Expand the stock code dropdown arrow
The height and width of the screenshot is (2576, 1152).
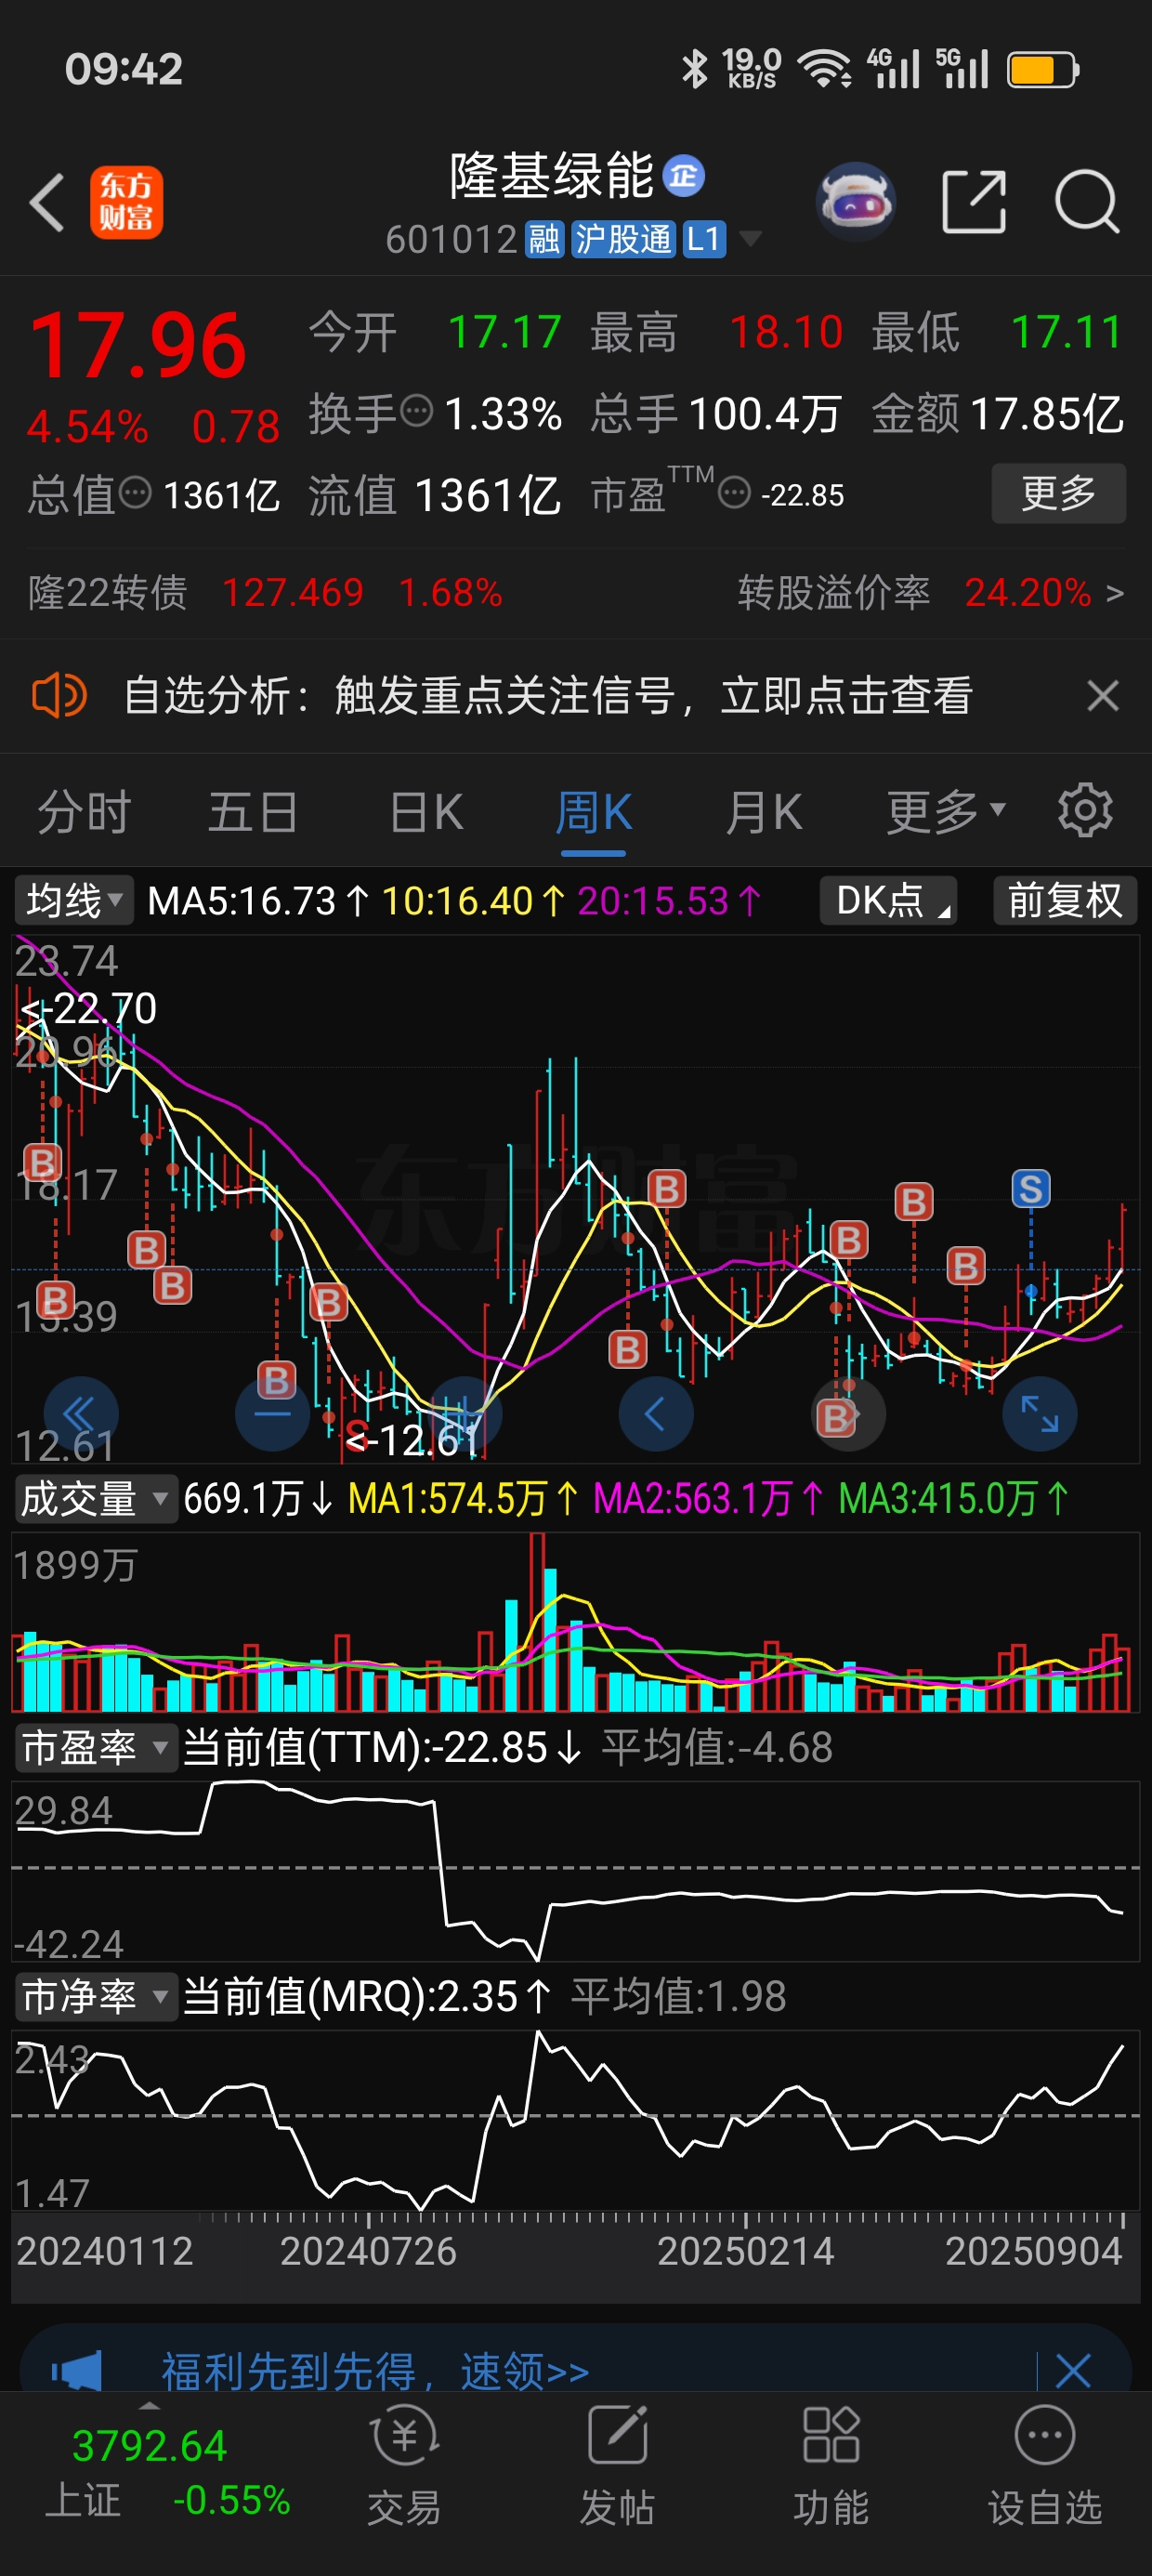[749, 239]
